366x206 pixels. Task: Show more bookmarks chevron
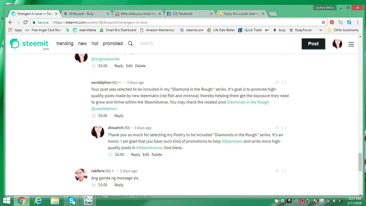click(321, 30)
